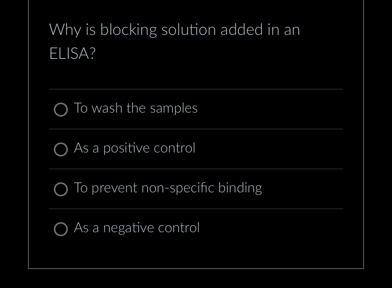Click the word "ELISA?" in the question
The height and width of the screenshot is (288, 392).
[x=72, y=53]
